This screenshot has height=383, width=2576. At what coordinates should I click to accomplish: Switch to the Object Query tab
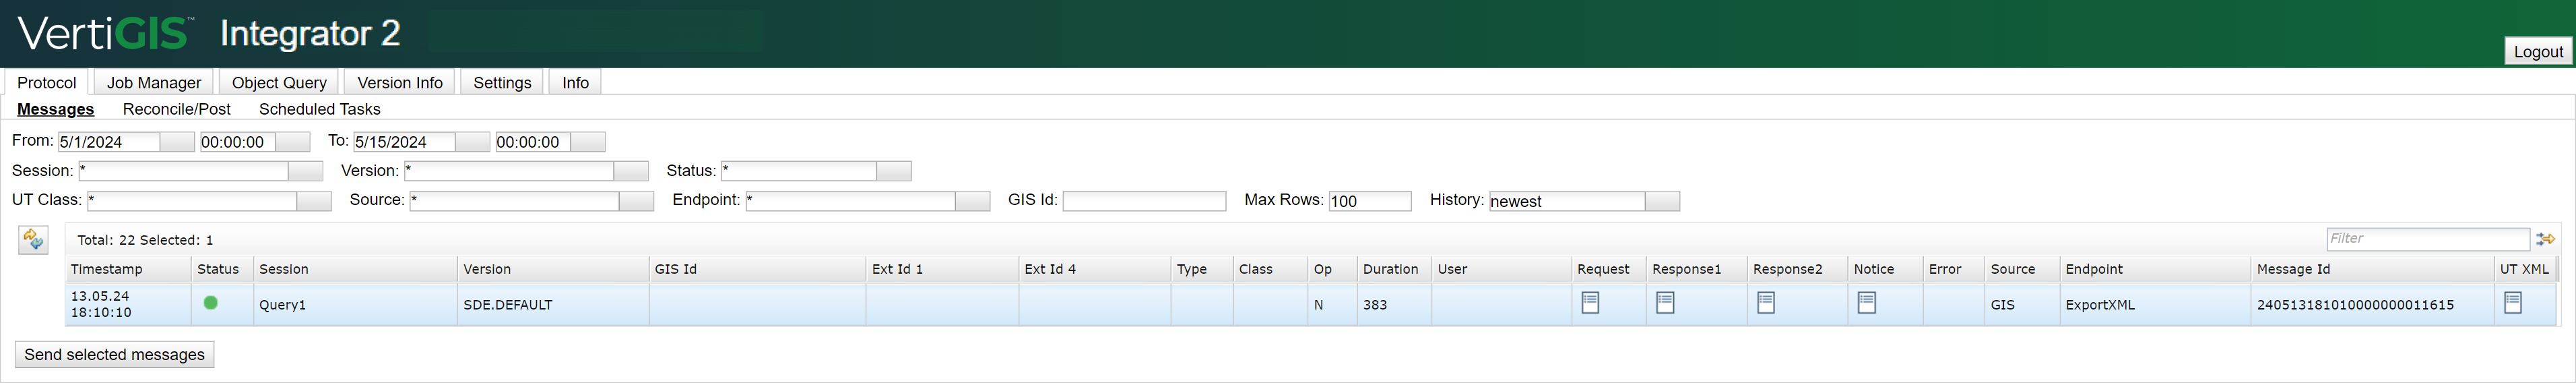(279, 82)
